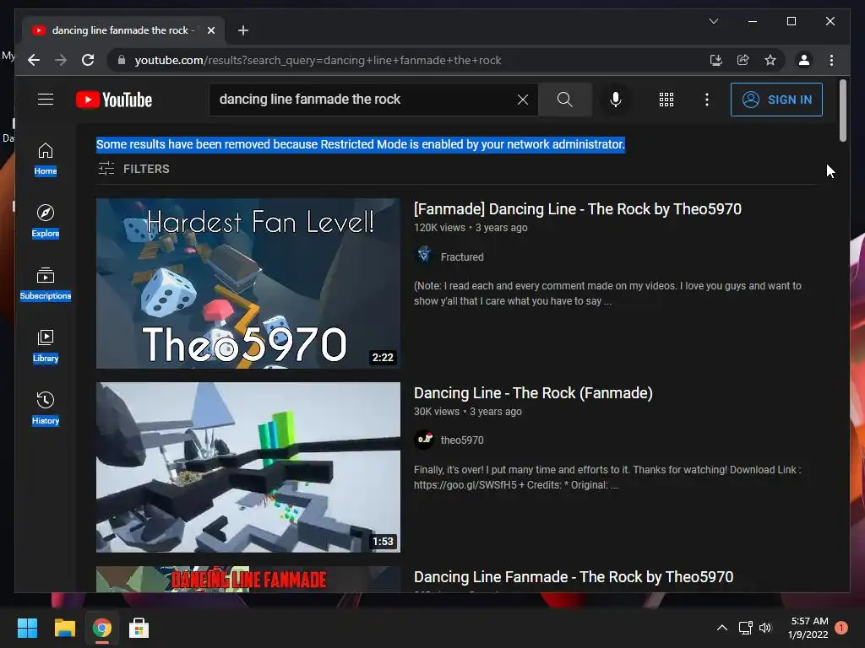The width and height of the screenshot is (865, 648).
Task: Click the Chrome taskbar icon
Action: point(102,628)
